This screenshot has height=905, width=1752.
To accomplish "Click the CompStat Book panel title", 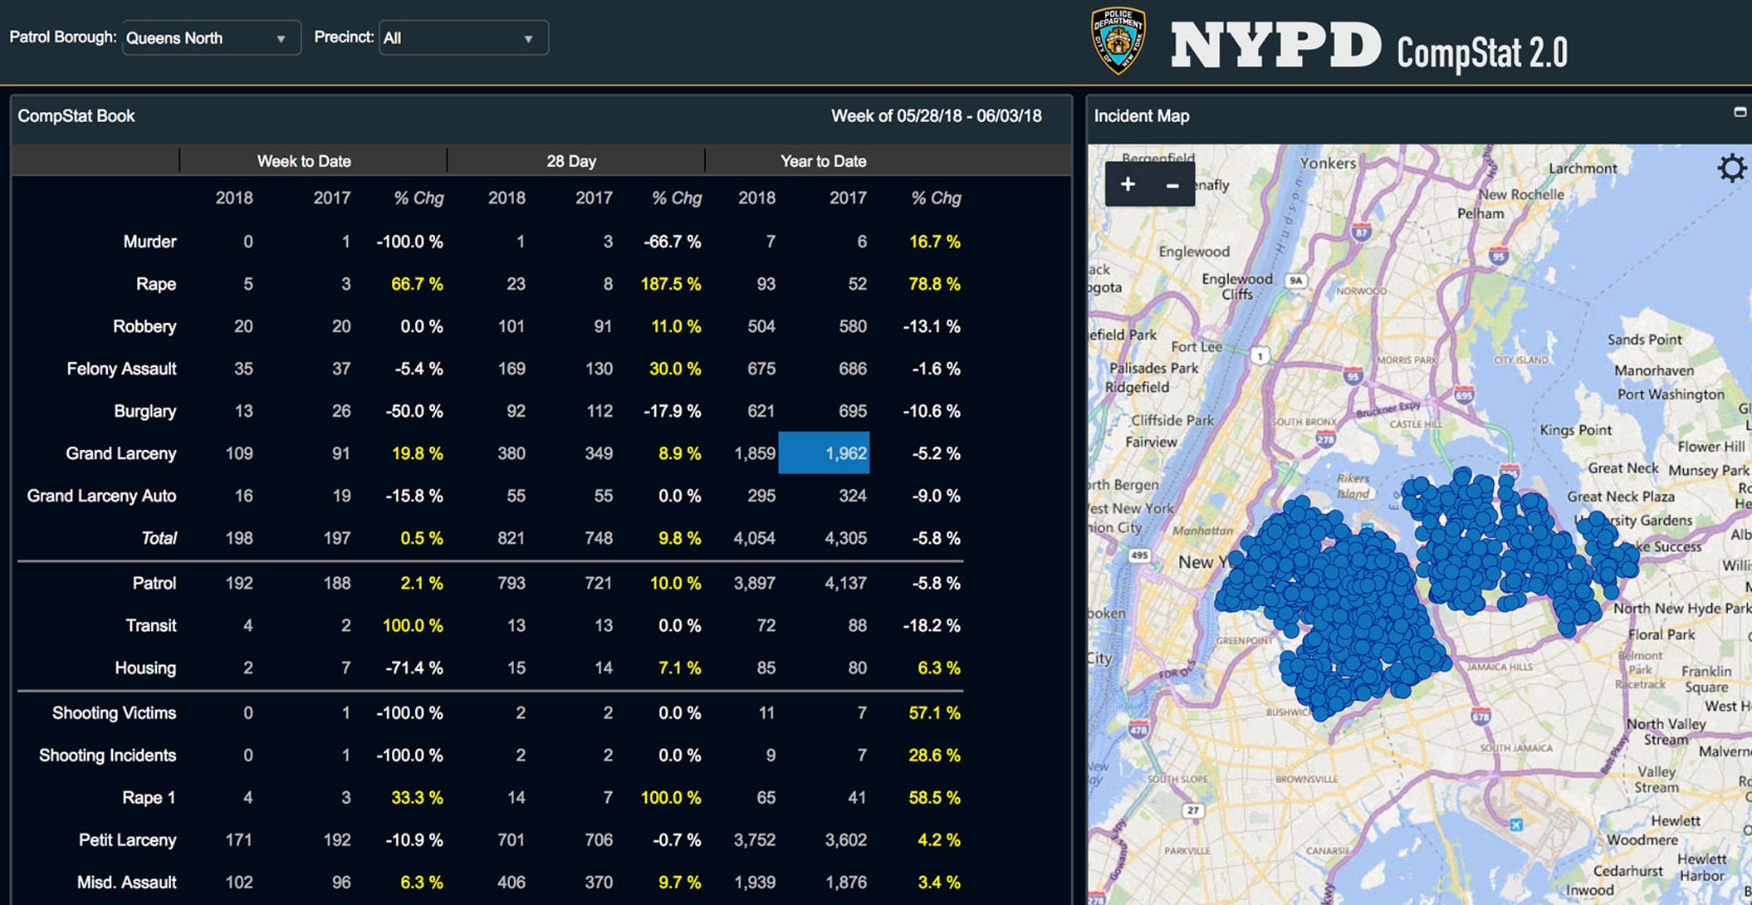I will click(x=76, y=115).
